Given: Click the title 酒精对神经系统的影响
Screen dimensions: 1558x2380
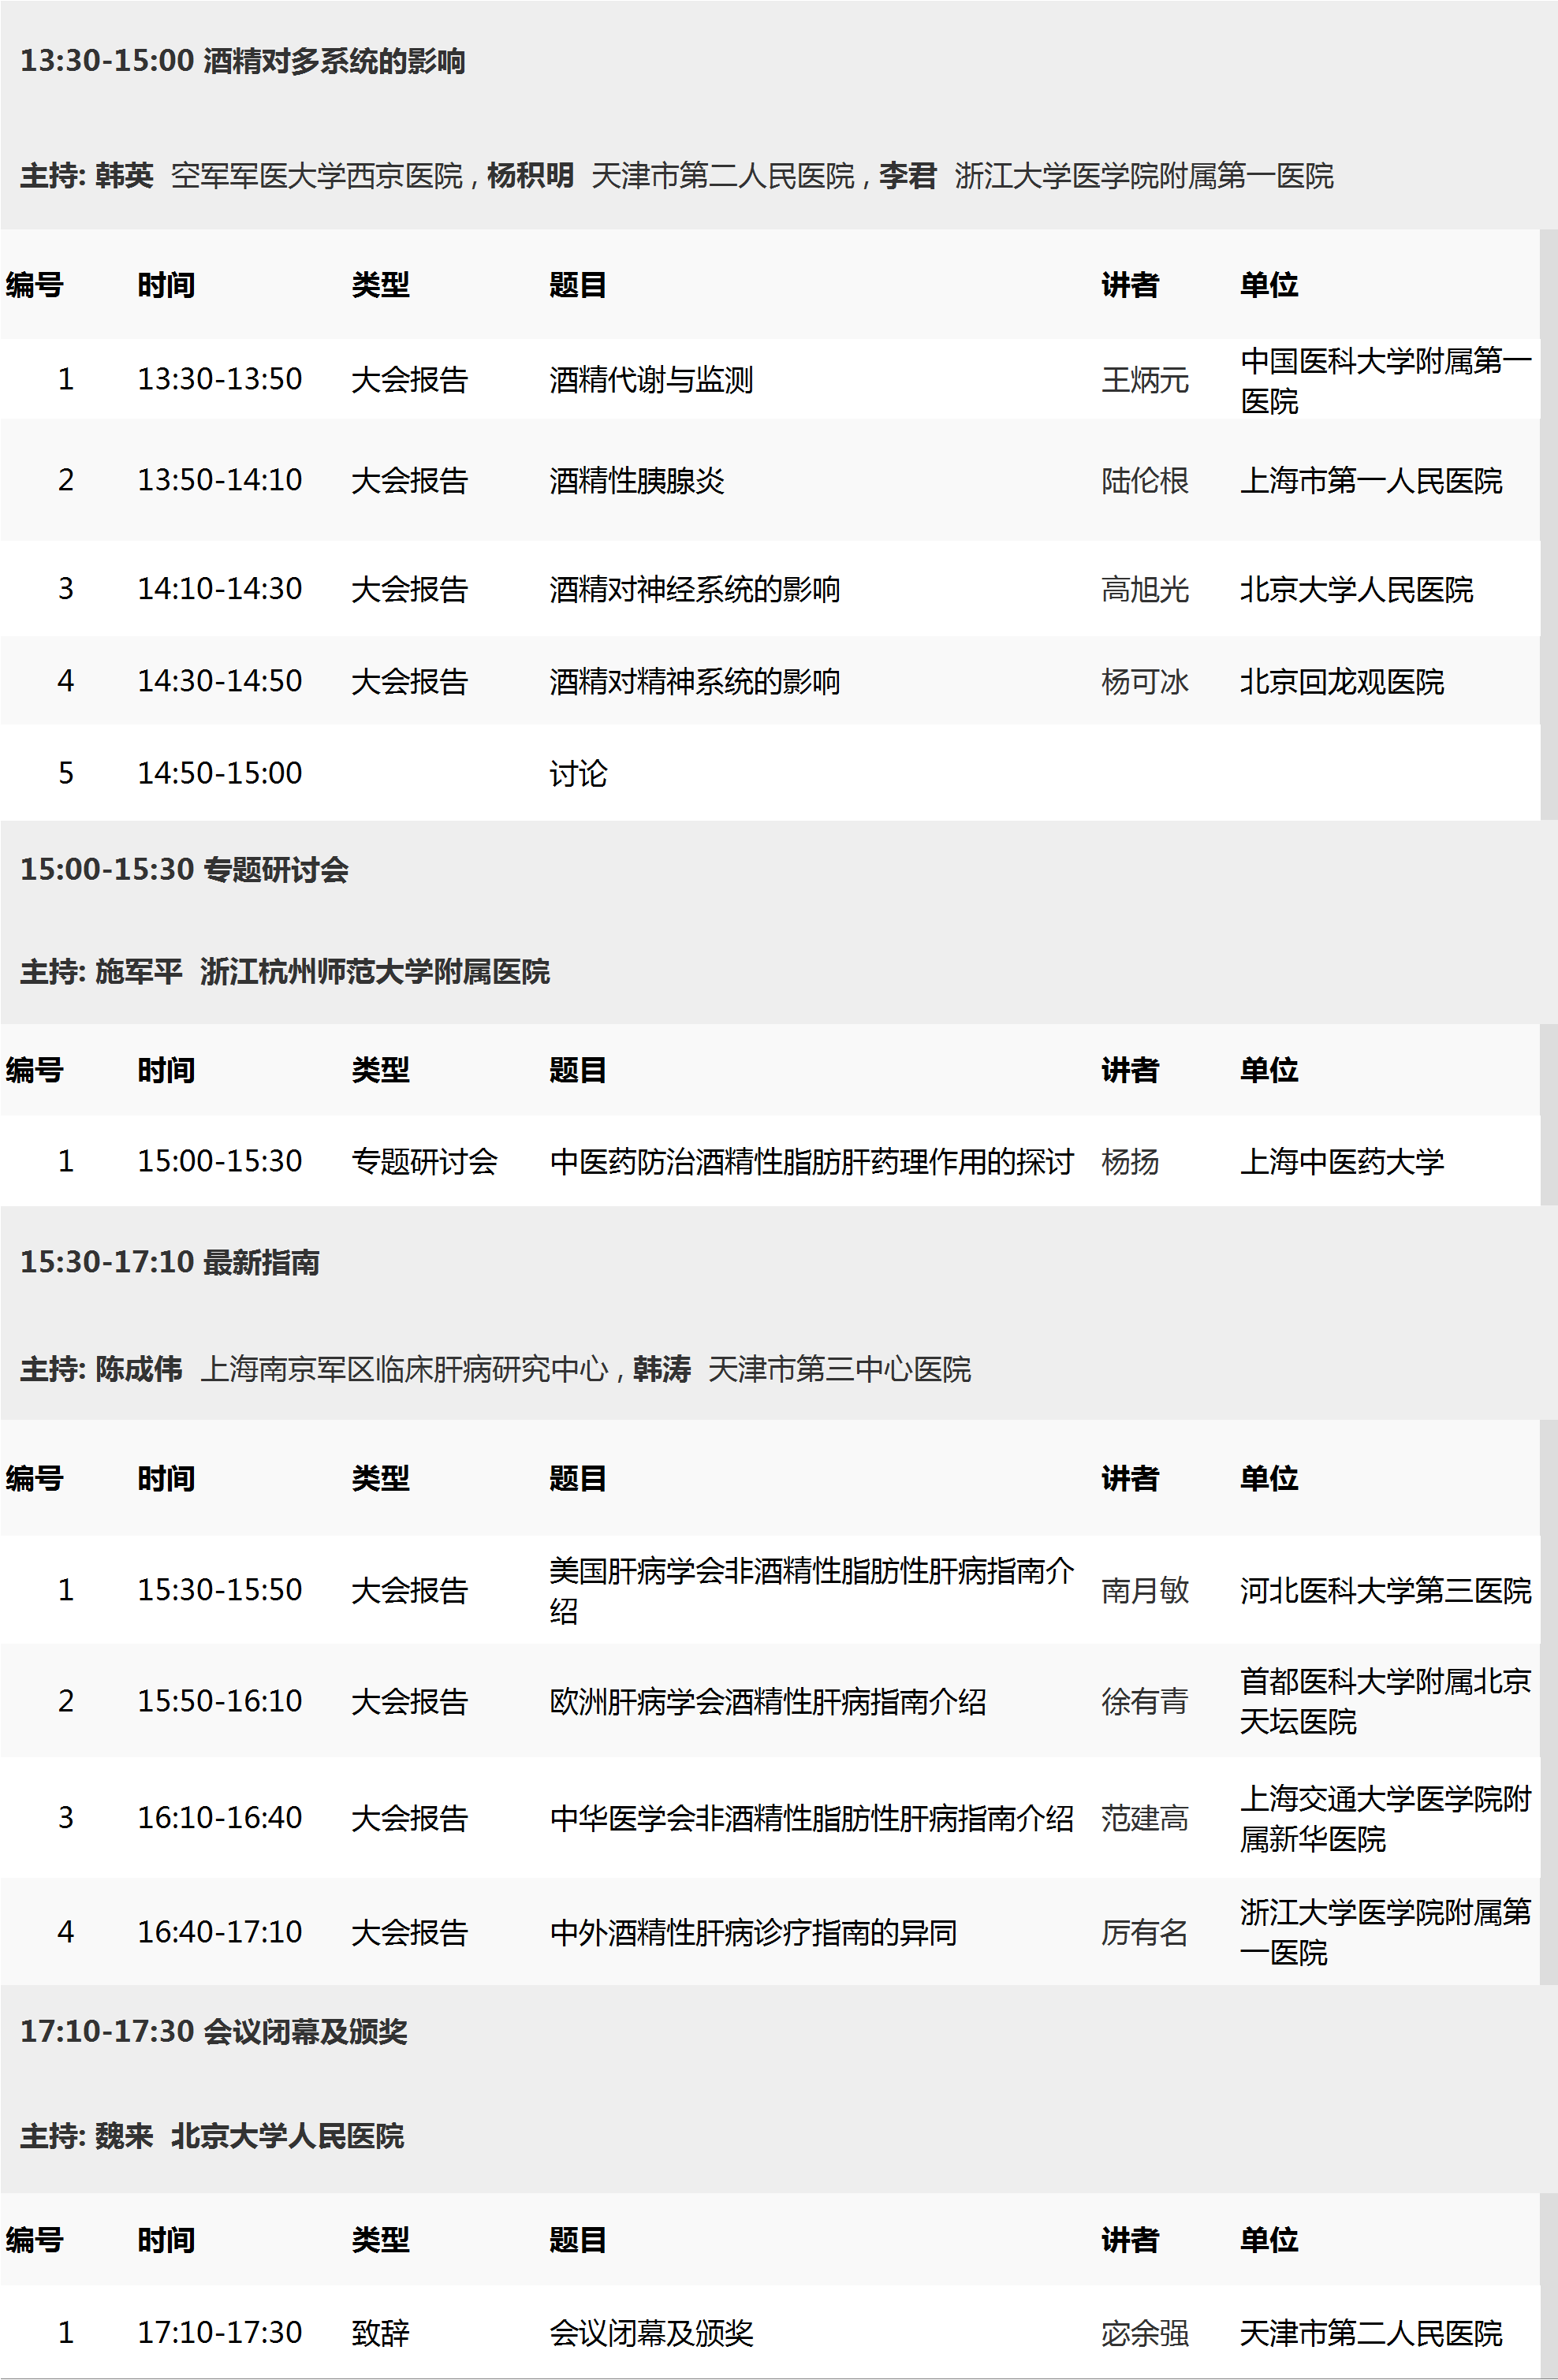Looking at the screenshot, I should coord(695,589).
